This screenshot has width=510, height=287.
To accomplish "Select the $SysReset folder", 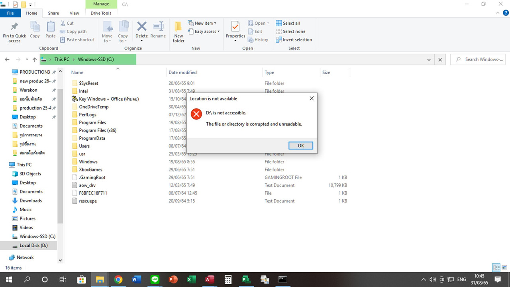I will [88, 83].
